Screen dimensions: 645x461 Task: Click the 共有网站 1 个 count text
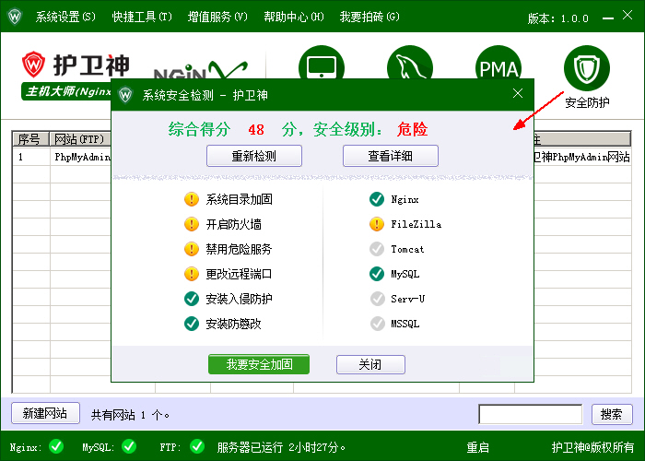pyautogui.click(x=131, y=415)
